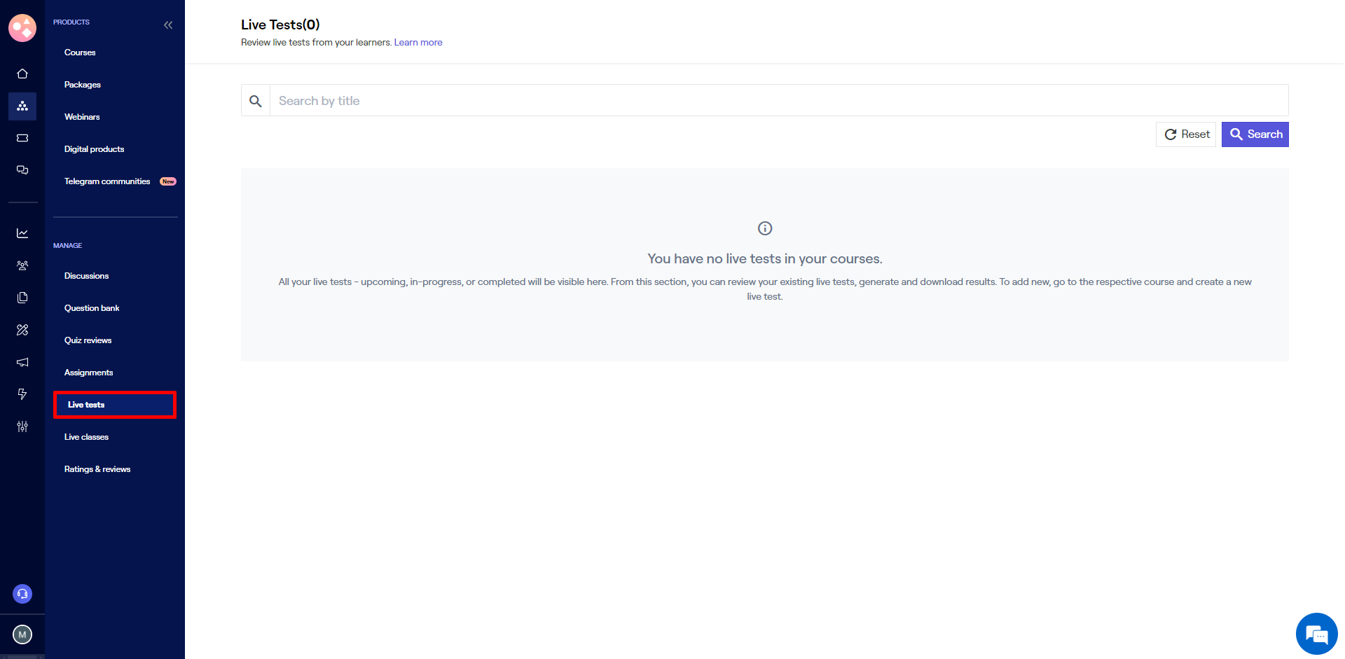This screenshot has width=1345, height=659.
Task: Collapse the sidebar with double chevron
Action: coord(168,25)
